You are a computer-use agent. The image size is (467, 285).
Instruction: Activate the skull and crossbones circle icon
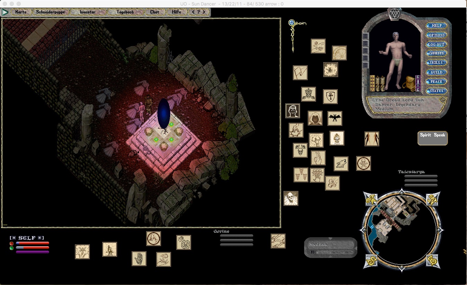364,163
